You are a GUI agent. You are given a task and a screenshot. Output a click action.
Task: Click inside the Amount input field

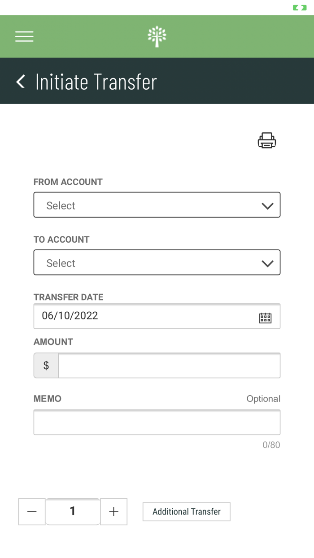point(170,365)
